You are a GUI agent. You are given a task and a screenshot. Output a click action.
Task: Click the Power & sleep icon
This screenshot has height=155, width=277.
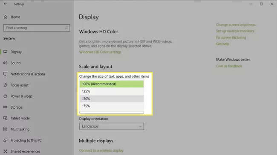pyautogui.click(x=5, y=96)
